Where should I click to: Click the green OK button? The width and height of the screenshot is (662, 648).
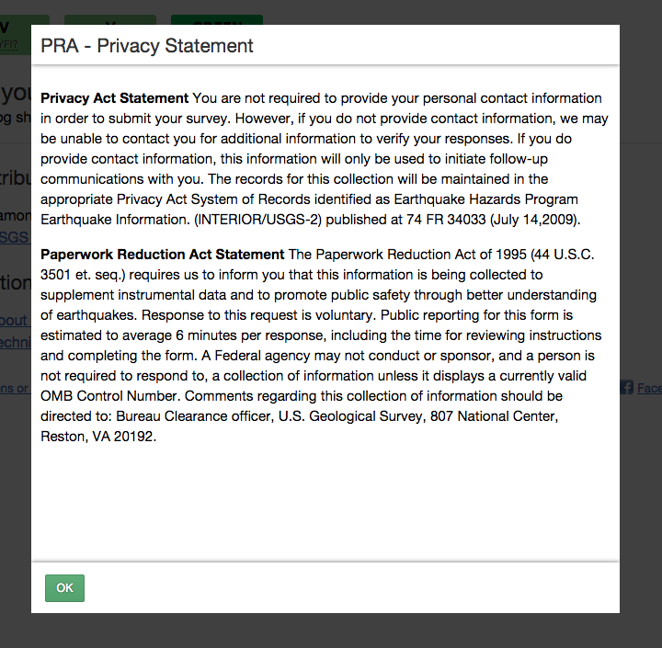pos(64,588)
